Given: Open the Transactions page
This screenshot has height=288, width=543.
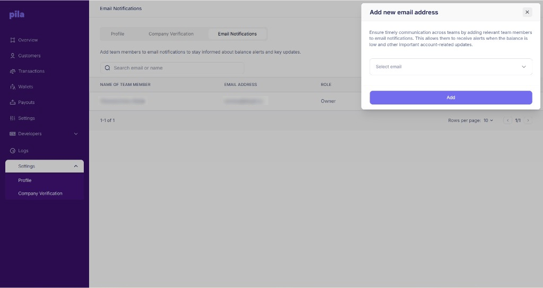Looking at the screenshot, I should 31,72.
